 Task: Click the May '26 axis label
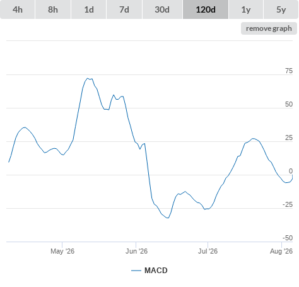tap(62, 251)
